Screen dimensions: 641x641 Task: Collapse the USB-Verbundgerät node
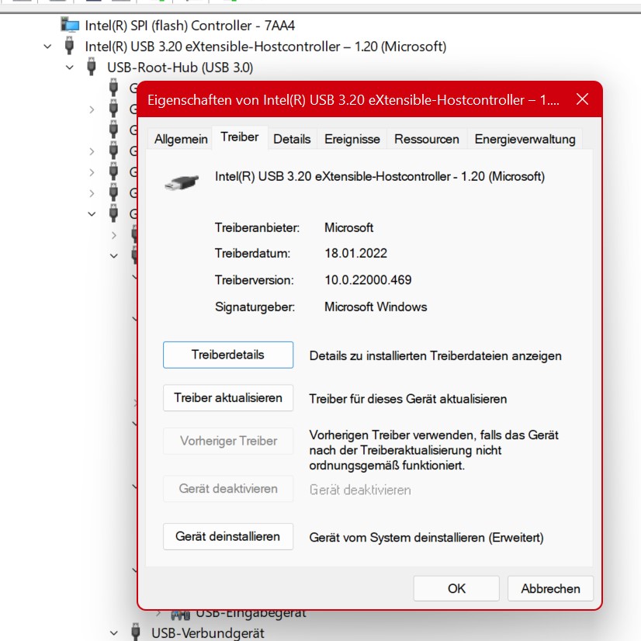pyautogui.click(x=113, y=633)
